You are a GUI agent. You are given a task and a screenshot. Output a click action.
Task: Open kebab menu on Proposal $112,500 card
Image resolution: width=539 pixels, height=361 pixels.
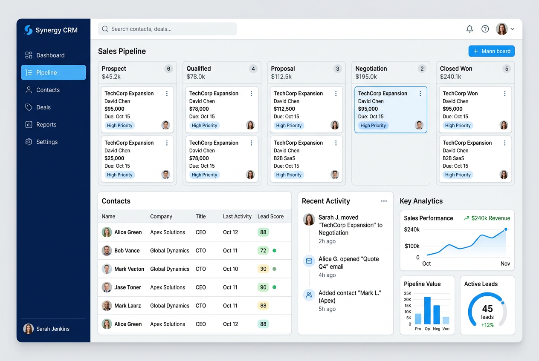tap(336, 94)
